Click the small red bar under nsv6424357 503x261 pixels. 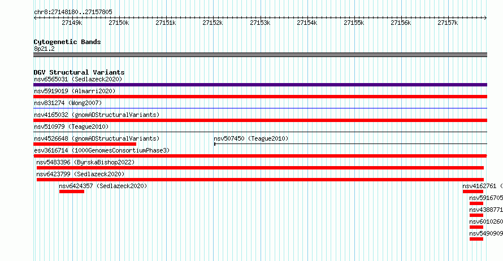72,192
